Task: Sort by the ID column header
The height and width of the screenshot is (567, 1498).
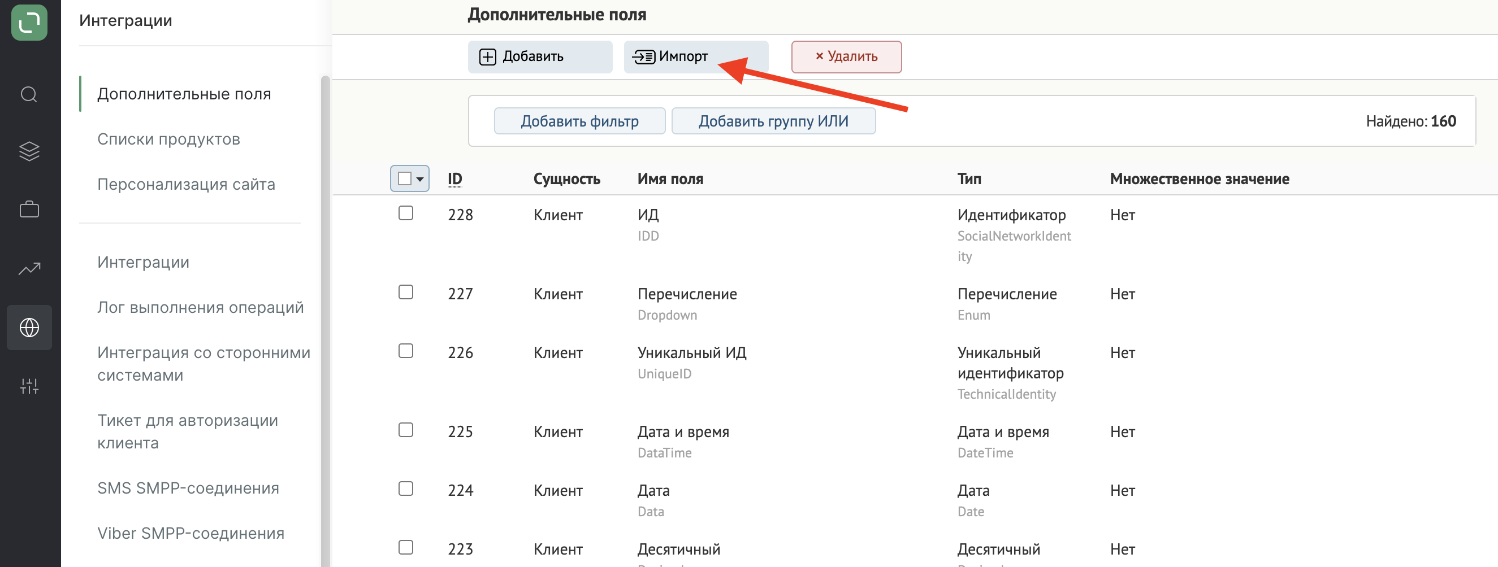Action: (454, 179)
